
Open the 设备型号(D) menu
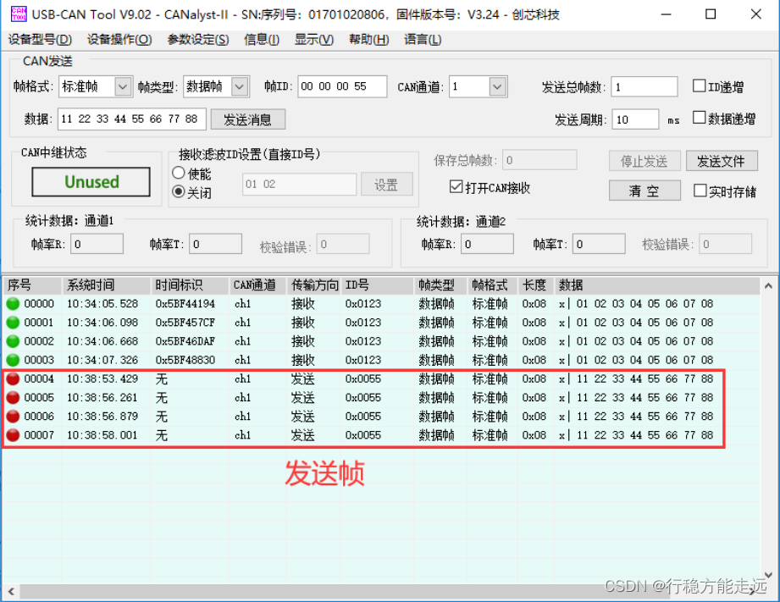tap(40, 39)
